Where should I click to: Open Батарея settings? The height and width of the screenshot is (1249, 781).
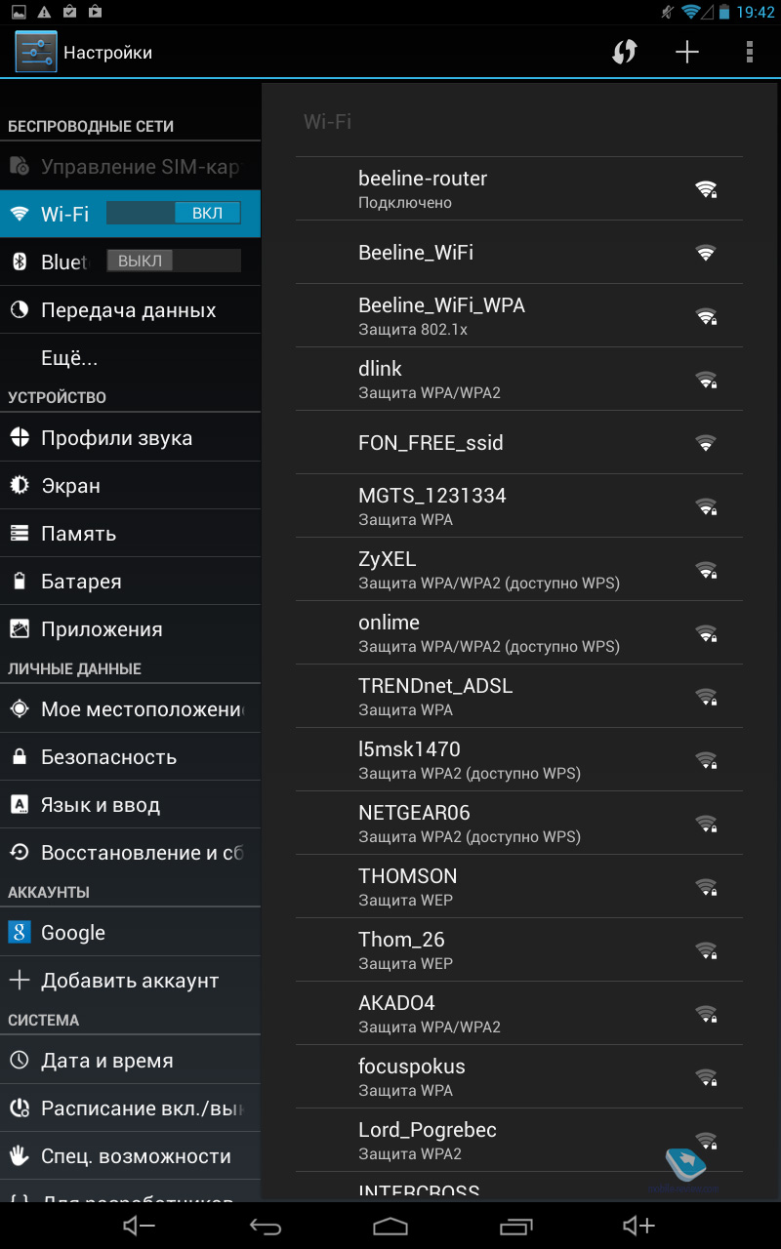point(130,582)
